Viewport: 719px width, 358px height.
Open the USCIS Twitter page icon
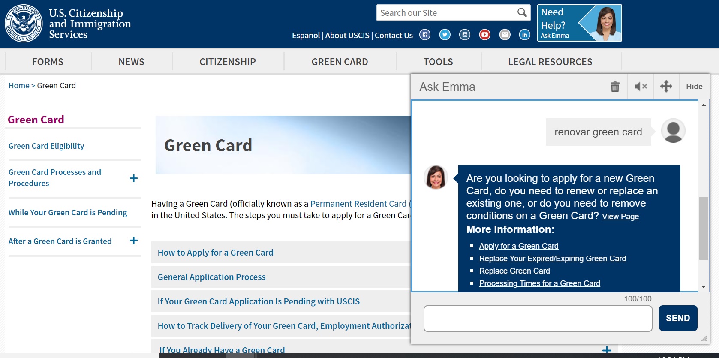[x=445, y=35]
